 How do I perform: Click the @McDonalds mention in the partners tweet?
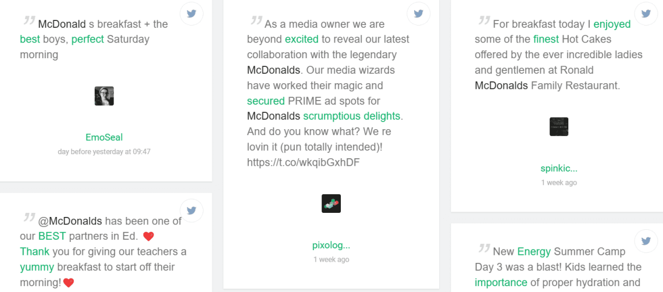click(x=70, y=221)
